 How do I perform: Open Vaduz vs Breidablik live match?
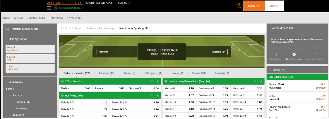297,97
